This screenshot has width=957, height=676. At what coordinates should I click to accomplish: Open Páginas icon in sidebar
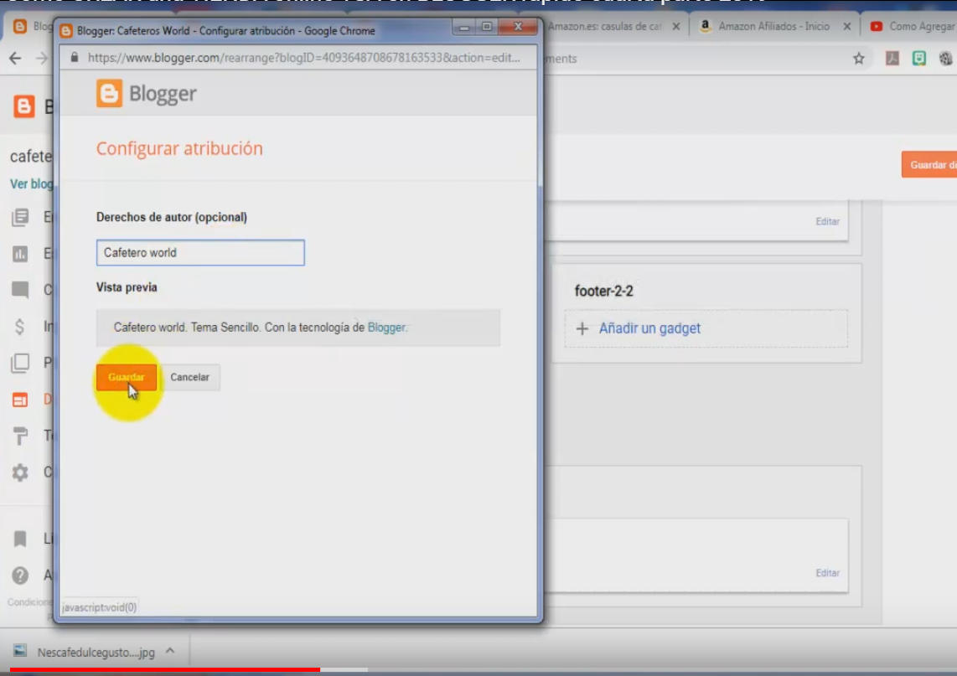20,363
